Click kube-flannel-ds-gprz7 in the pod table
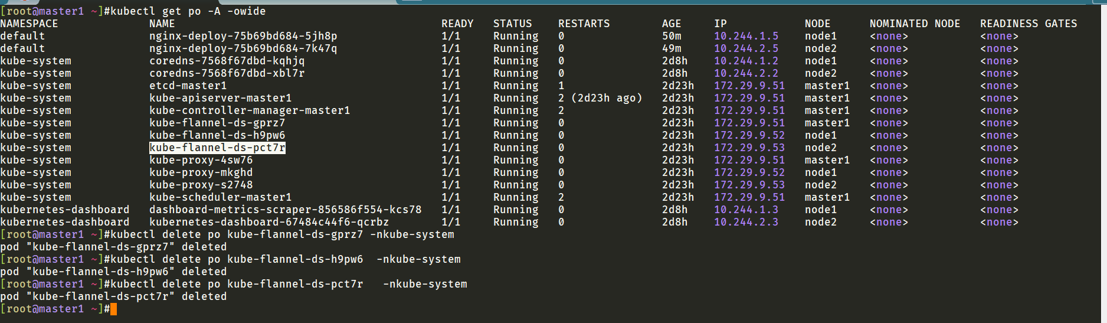 (217, 123)
